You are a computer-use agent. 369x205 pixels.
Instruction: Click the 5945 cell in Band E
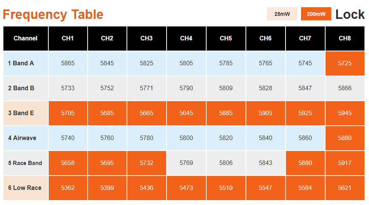345,113
